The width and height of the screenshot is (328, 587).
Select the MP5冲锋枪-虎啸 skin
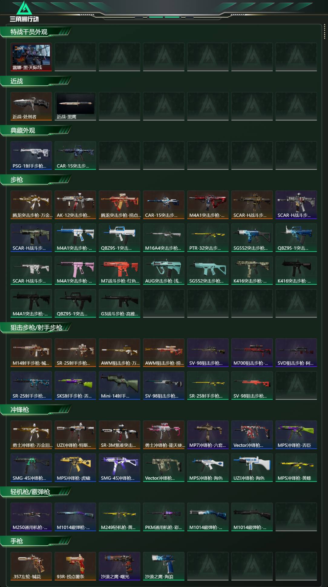(75, 468)
